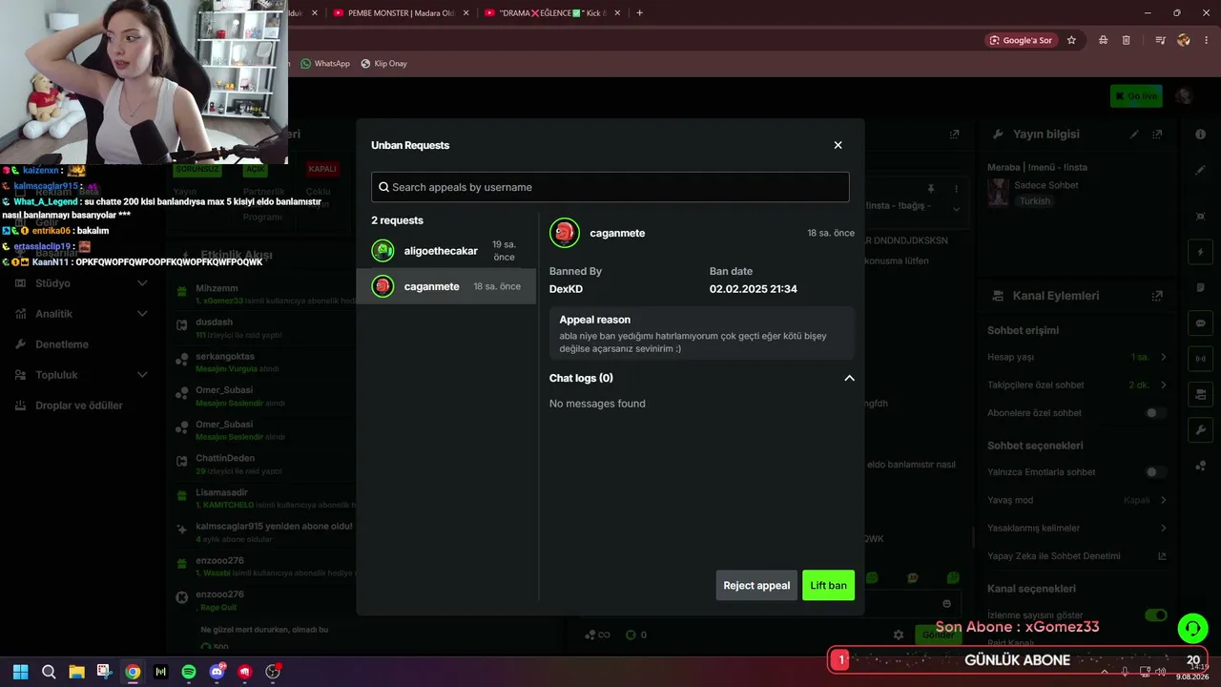
Task: Click the wrench icon in right sidebar
Action: [1200, 430]
